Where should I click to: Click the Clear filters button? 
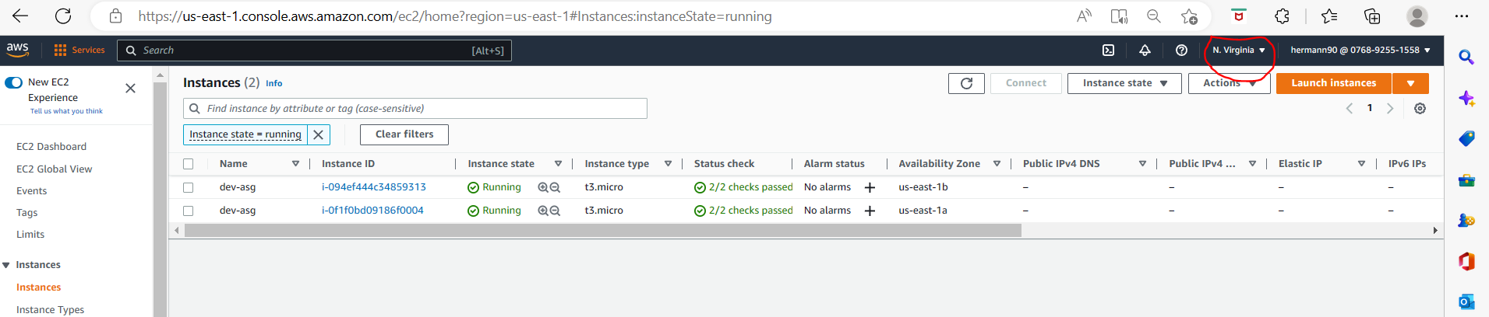pos(404,134)
